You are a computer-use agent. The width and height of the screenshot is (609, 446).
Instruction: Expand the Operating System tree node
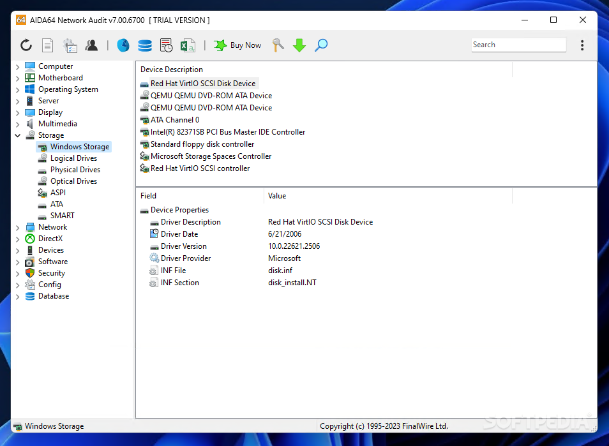point(17,90)
